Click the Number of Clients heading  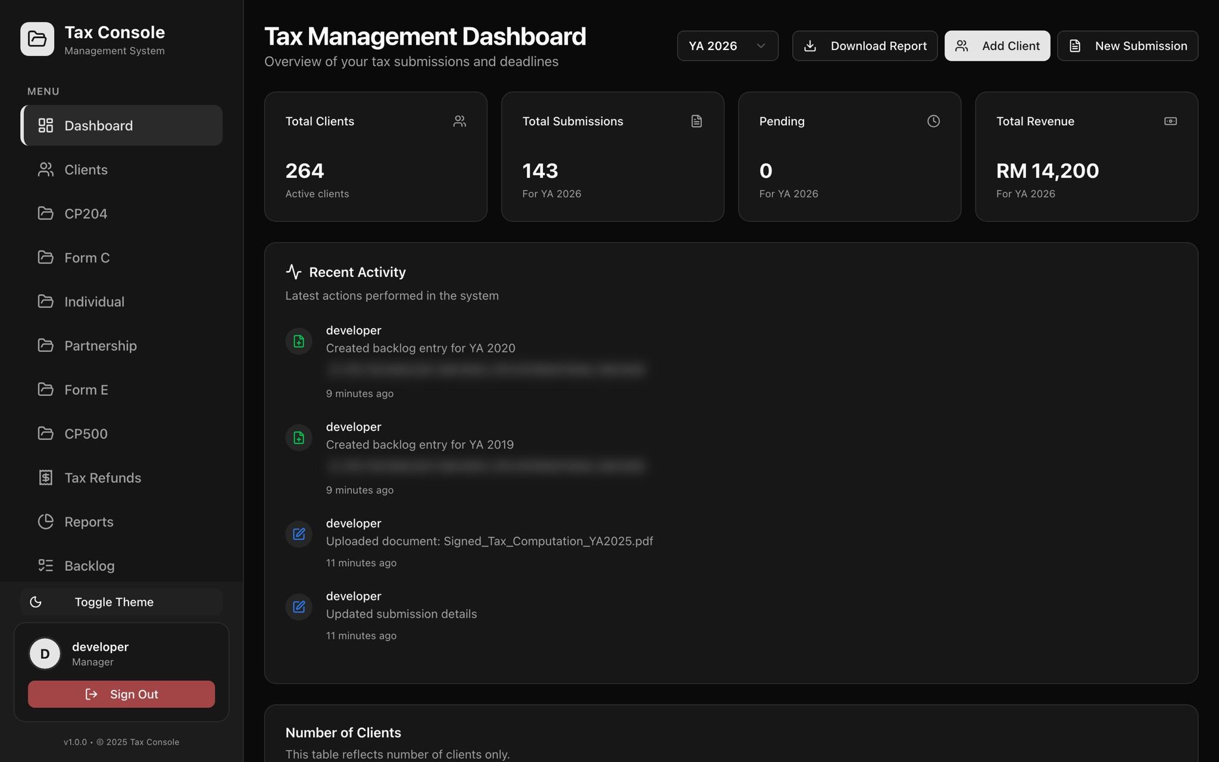(x=343, y=733)
